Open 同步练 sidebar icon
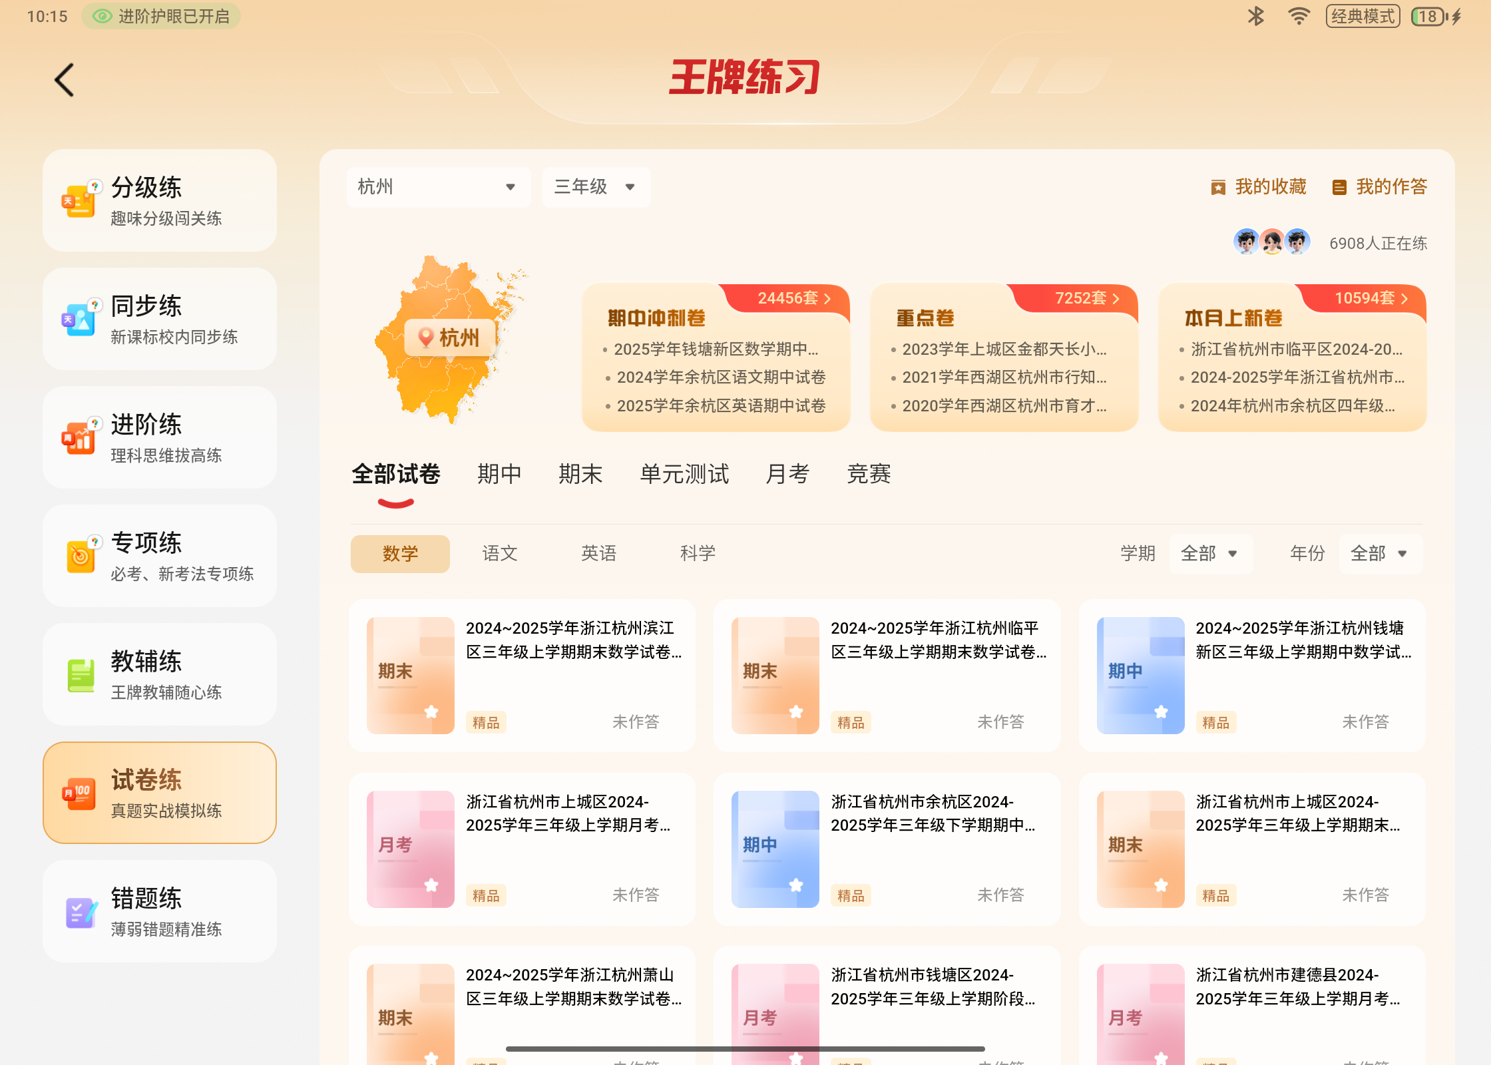1491x1065 pixels. click(x=81, y=318)
